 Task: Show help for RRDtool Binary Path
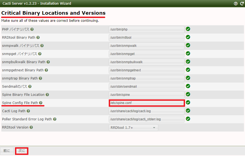pos(38,38)
